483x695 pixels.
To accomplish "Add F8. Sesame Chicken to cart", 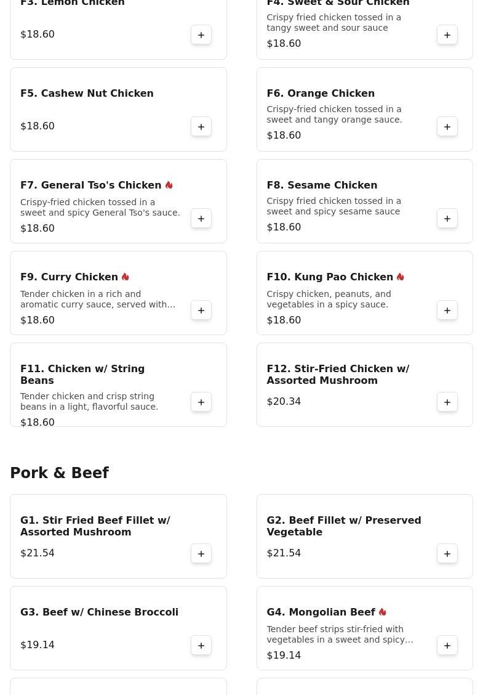I will (447, 219).
